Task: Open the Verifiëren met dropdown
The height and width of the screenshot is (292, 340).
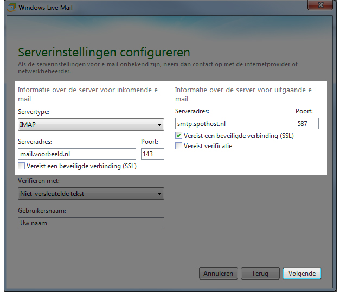Action: (91, 194)
